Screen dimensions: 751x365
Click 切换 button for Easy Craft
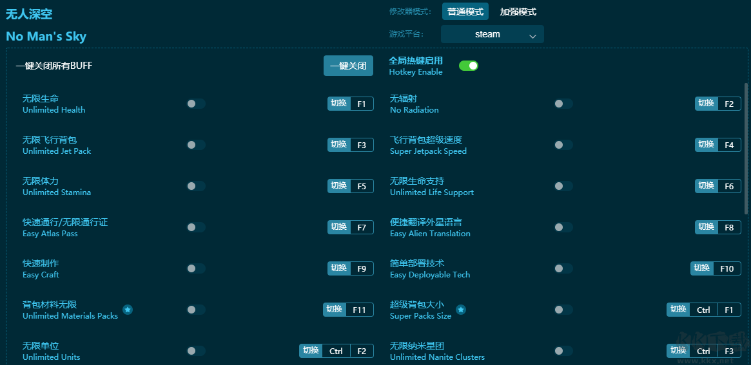[339, 268]
